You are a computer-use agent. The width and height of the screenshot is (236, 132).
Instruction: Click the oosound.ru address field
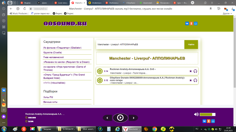coord(40,9)
